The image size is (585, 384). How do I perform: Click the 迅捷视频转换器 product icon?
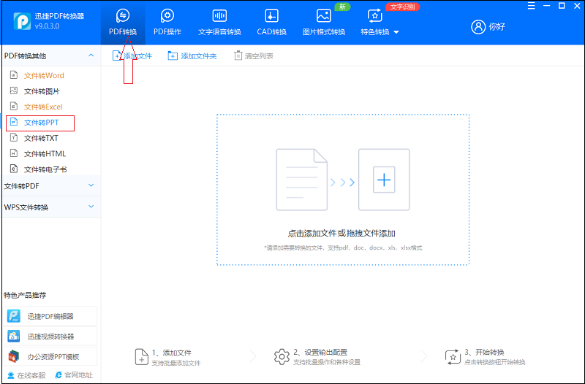14,337
